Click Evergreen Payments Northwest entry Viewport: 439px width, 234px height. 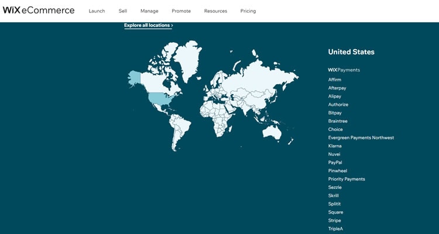(x=361, y=137)
